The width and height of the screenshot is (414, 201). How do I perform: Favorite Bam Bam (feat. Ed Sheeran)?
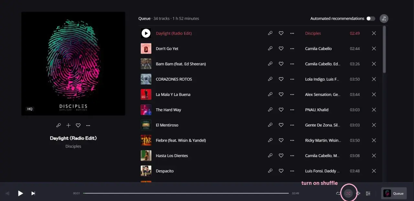tap(281, 64)
